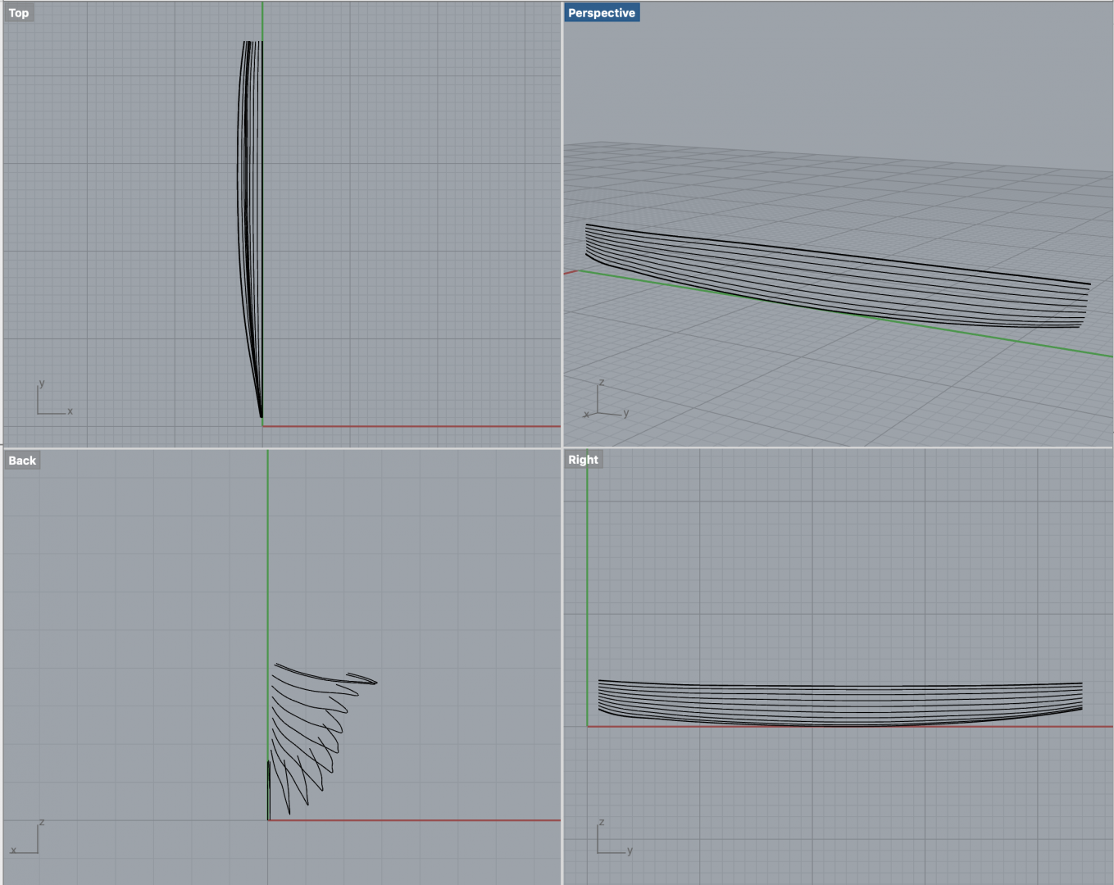1114x885 pixels.
Task: Click the red horizontal axis in Right viewport
Action: tap(902, 726)
